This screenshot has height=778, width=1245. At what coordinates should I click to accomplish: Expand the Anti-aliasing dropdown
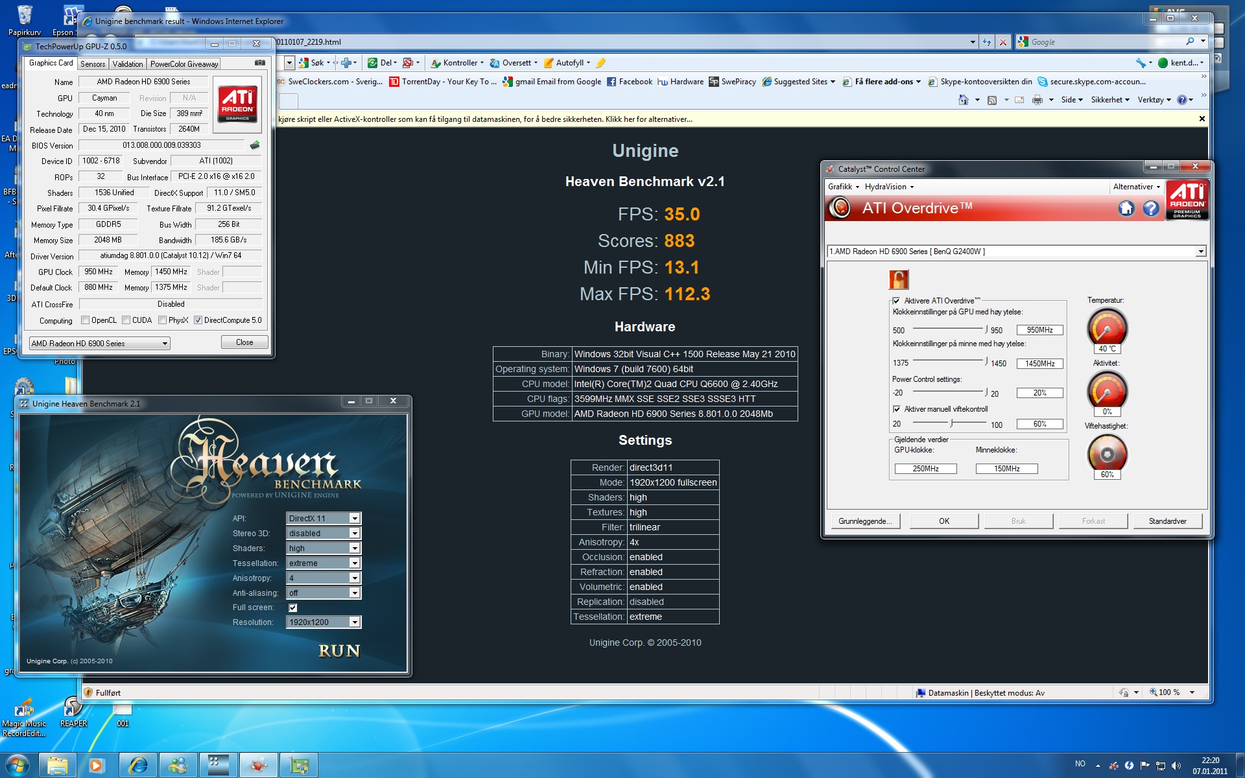[354, 593]
